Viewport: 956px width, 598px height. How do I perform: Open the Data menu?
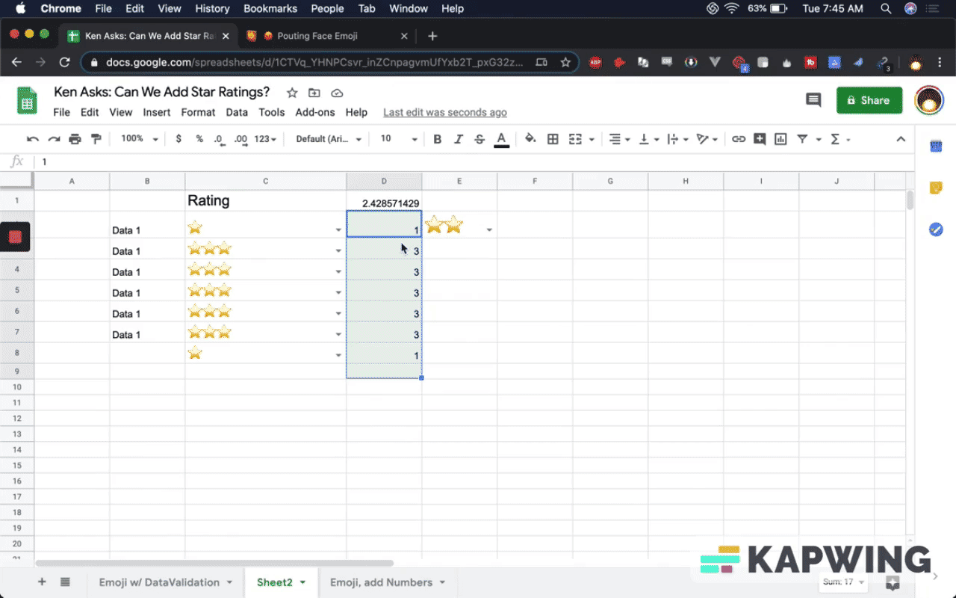coord(237,112)
